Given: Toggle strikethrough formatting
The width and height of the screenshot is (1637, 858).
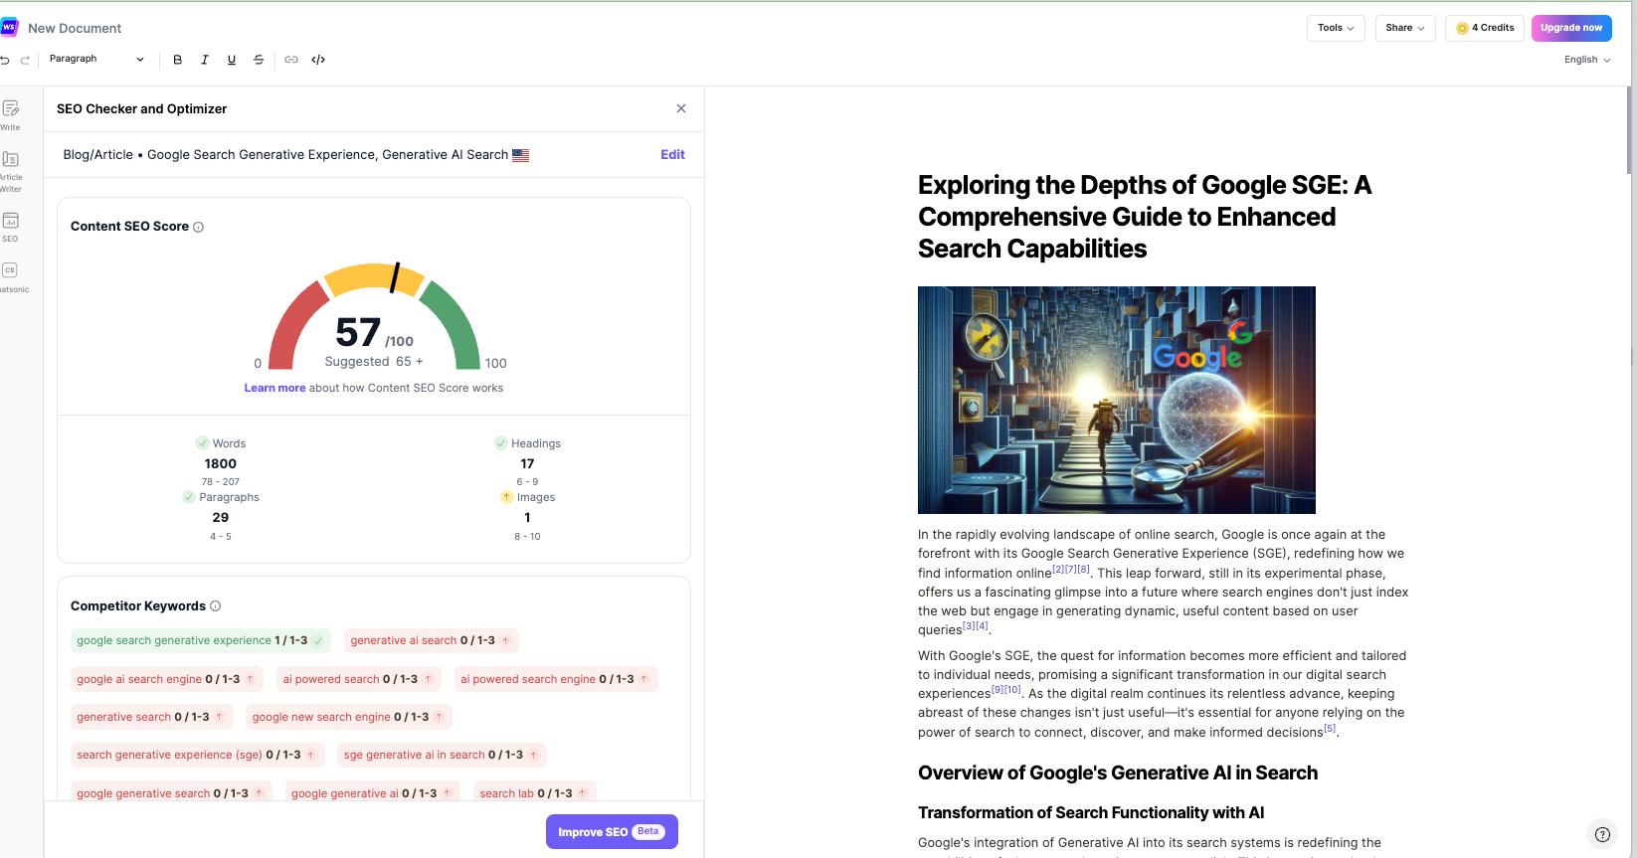Looking at the screenshot, I should [259, 60].
